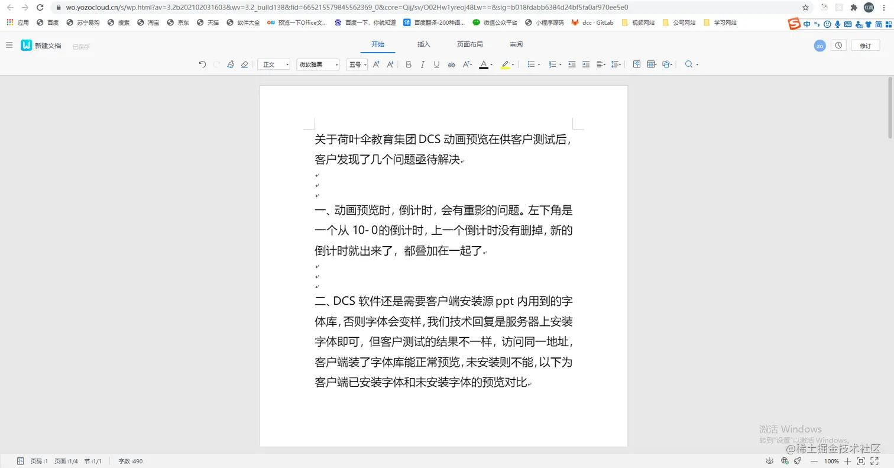Expand the highlight color dropdown arrow

(513, 64)
